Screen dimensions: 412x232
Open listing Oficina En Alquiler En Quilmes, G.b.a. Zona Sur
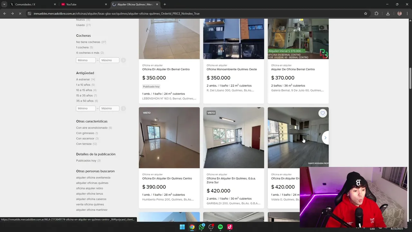[231, 180]
